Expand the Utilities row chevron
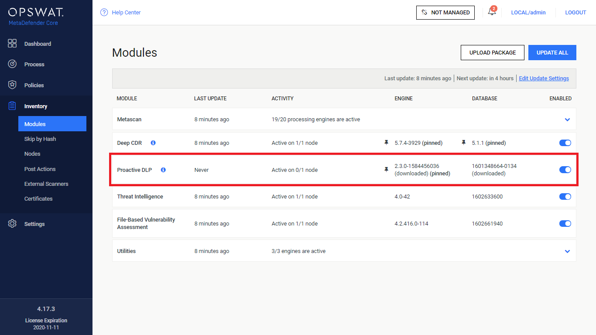The width and height of the screenshot is (596, 335). pyautogui.click(x=567, y=251)
